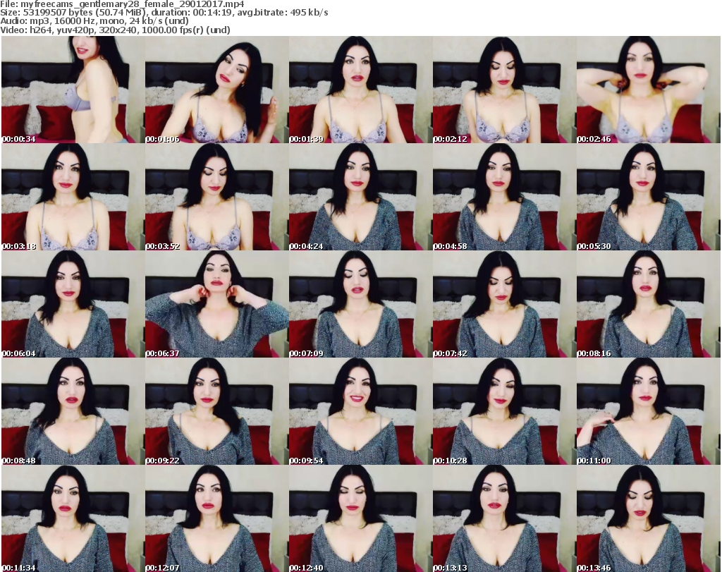Screen dimensions: 722x572
Task: Click the thumbnail at 00:13:13
Action: point(504,518)
